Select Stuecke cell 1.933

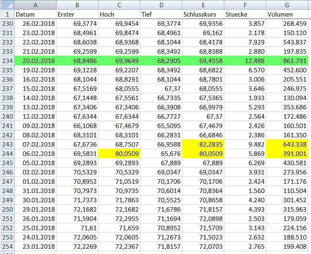245,98
